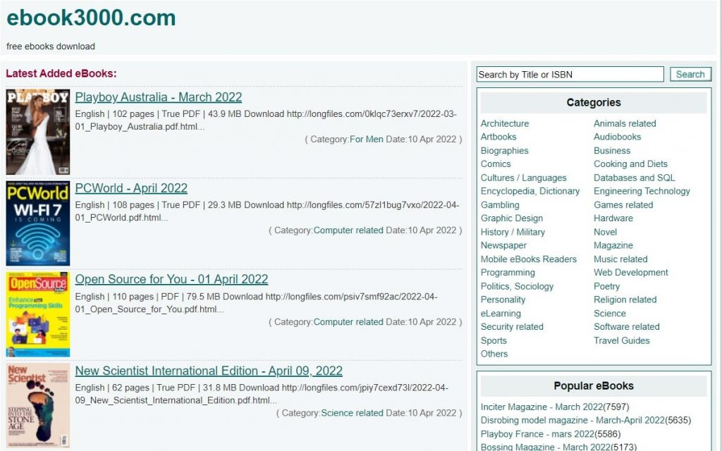The height and width of the screenshot is (451, 722).
Task: Open Engineering Technology category
Action: pyautogui.click(x=642, y=191)
